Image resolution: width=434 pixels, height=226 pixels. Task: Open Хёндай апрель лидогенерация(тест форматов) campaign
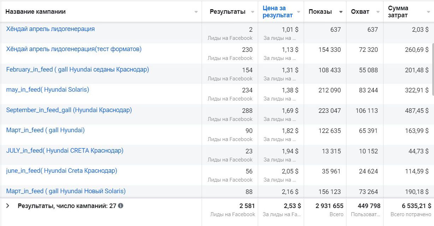(x=74, y=49)
